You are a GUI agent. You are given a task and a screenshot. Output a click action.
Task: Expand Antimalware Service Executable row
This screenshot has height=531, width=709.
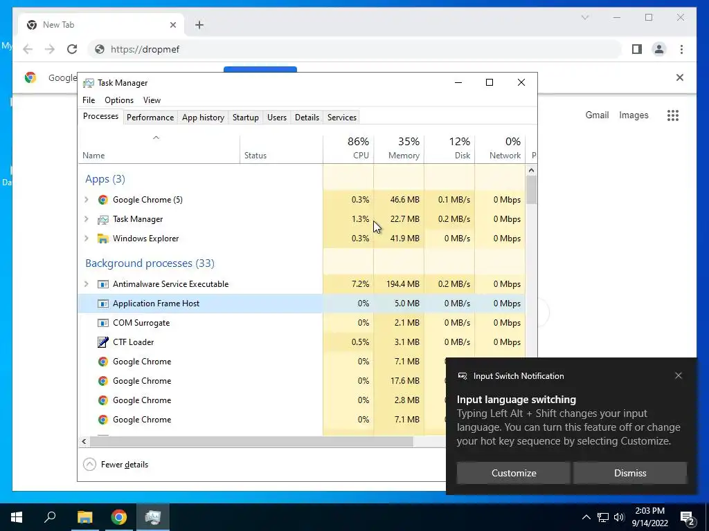87,284
